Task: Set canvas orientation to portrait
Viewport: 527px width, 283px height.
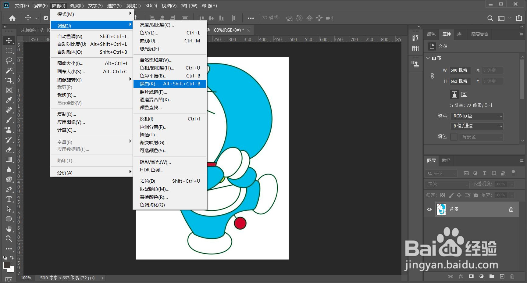Action: click(454, 95)
